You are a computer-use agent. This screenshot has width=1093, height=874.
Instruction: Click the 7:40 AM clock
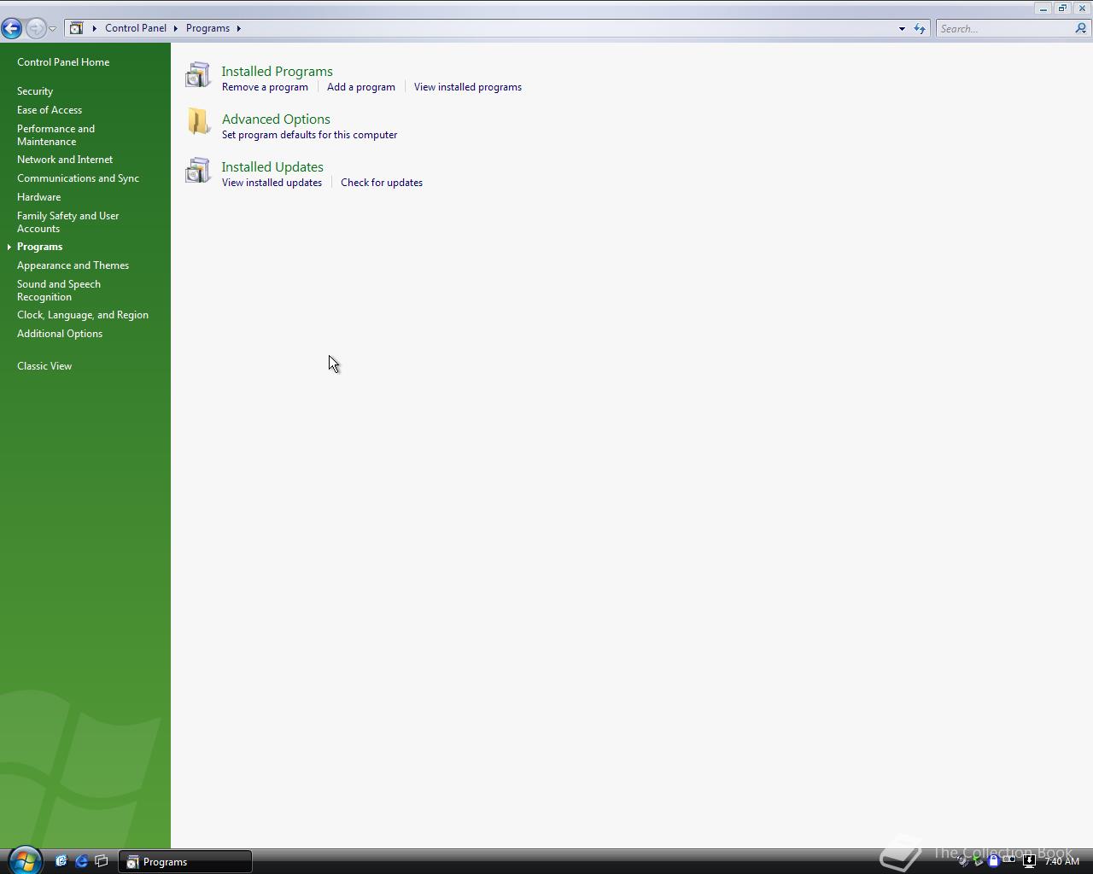1061,861
